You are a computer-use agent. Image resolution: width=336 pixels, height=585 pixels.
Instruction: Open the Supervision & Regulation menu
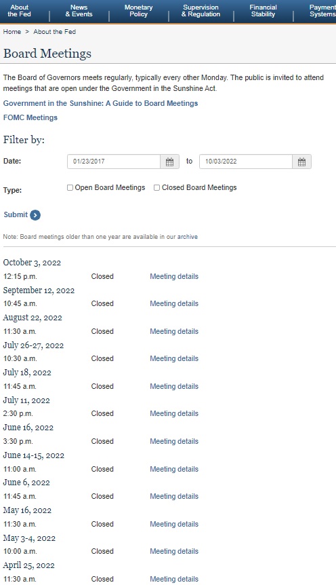click(201, 11)
